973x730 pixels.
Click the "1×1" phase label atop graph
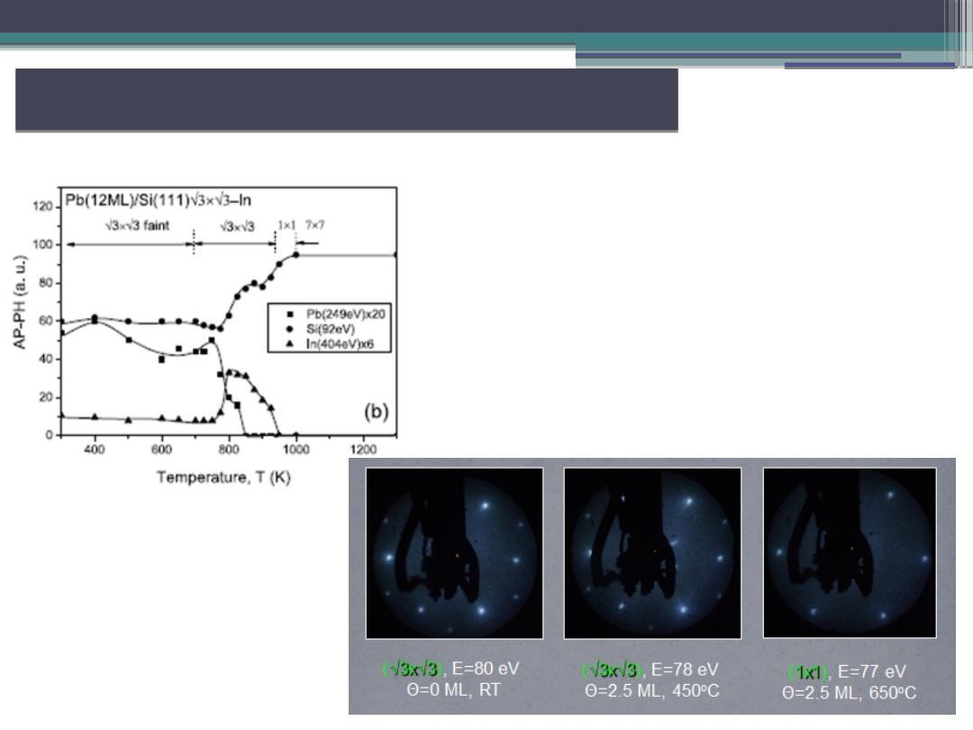(285, 225)
